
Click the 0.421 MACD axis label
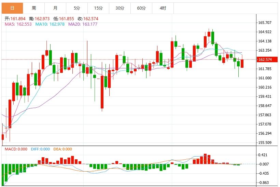tap(263, 155)
